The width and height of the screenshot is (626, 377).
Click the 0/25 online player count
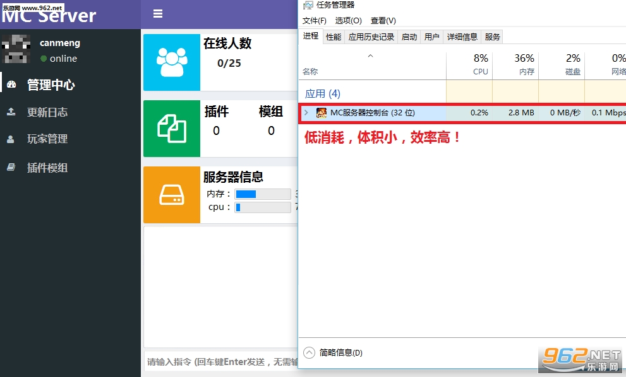pyautogui.click(x=229, y=64)
